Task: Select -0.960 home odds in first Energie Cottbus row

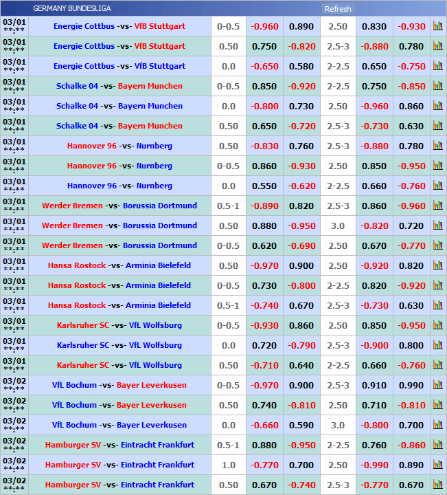Action: (x=264, y=27)
